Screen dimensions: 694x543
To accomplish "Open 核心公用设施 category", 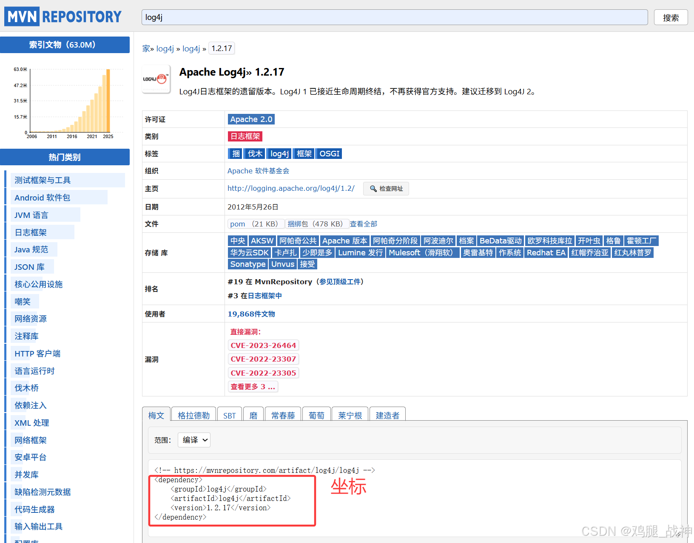I will 38,284.
